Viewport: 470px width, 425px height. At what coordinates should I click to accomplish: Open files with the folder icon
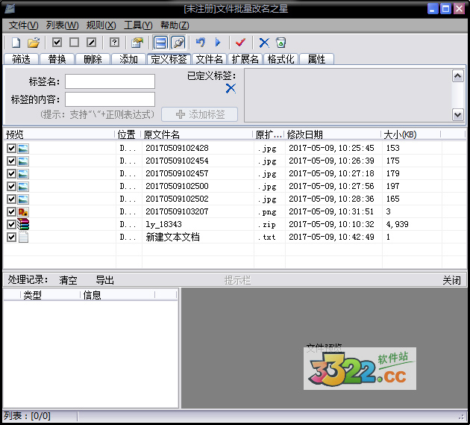tap(34, 43)
